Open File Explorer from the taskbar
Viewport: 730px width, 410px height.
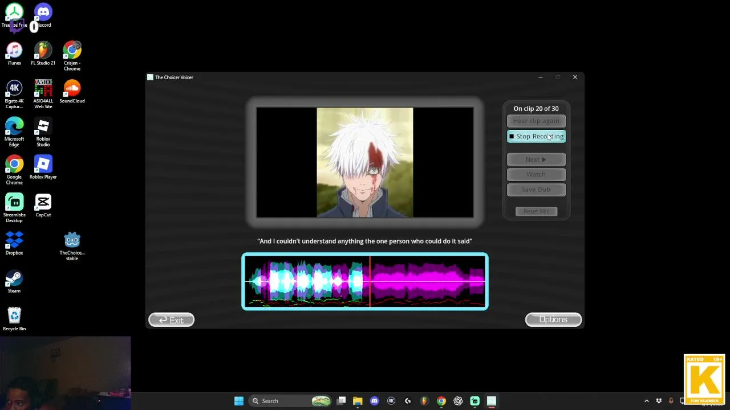pos(358,401)
